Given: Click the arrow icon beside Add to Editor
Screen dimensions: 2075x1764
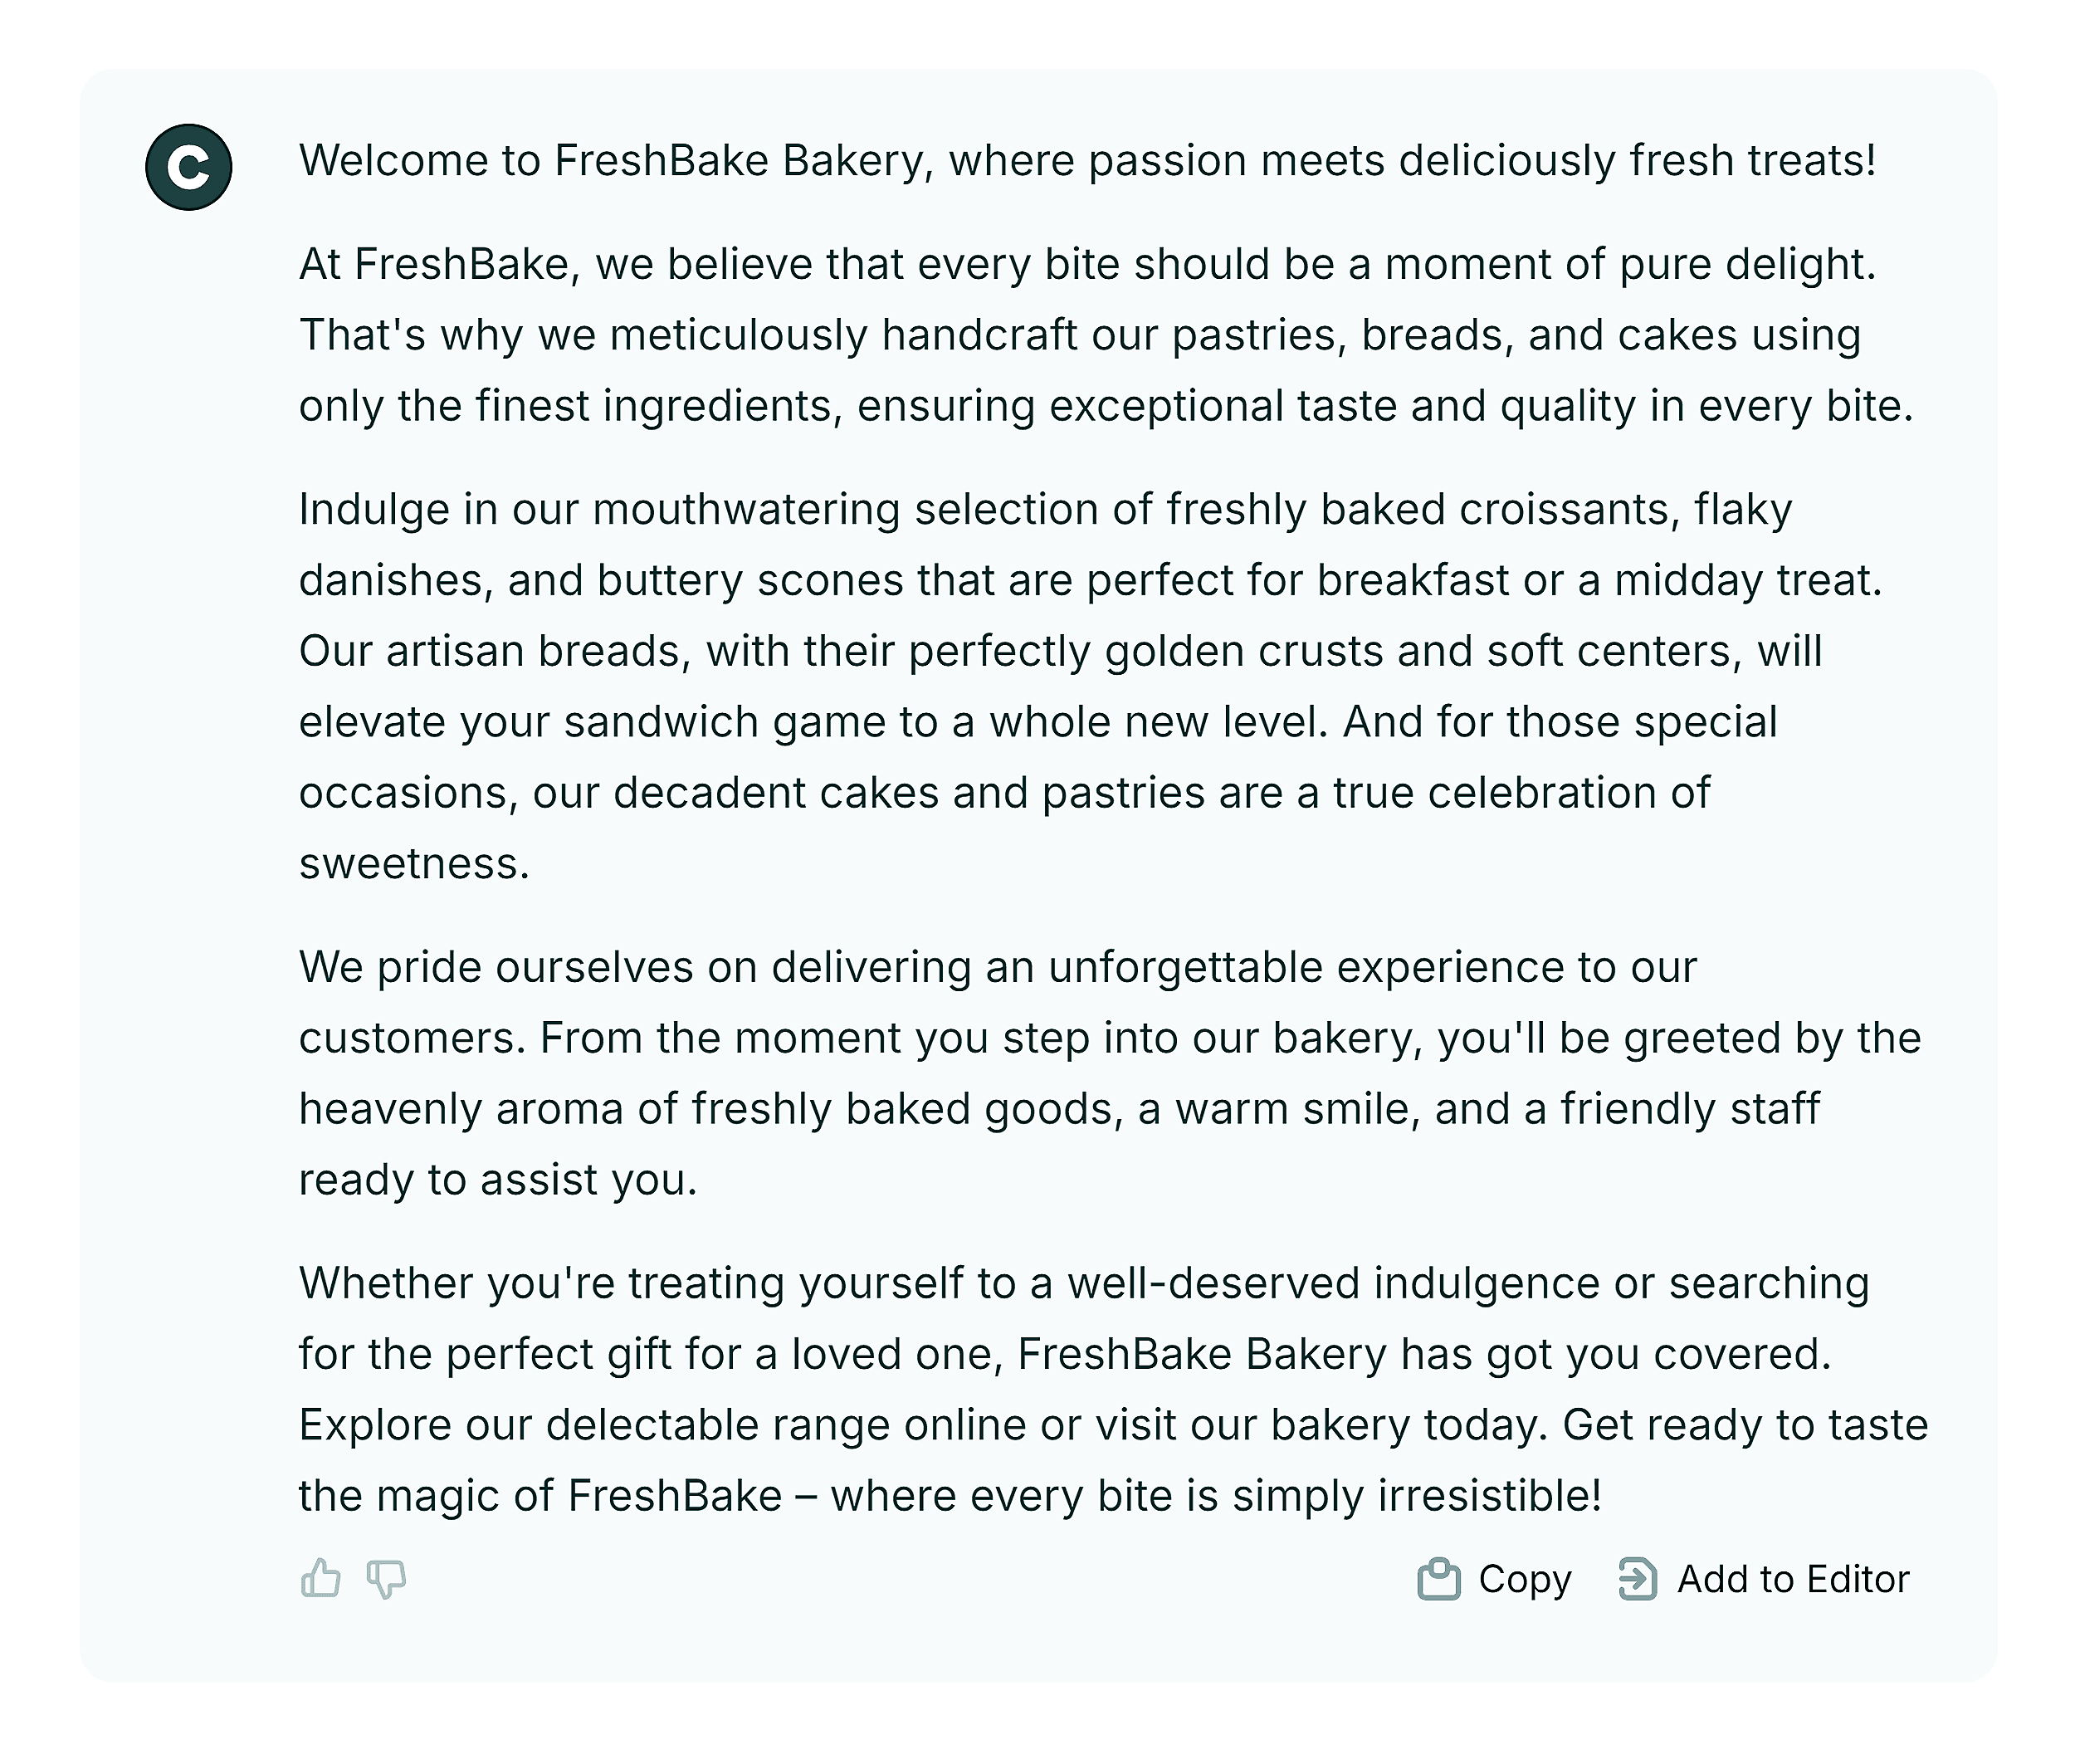Looking at the screenshot, I should (x=1637, y=1579).
